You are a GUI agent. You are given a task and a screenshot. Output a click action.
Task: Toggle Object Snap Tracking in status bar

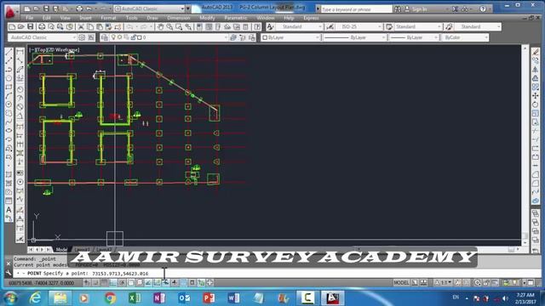[148, 283]
